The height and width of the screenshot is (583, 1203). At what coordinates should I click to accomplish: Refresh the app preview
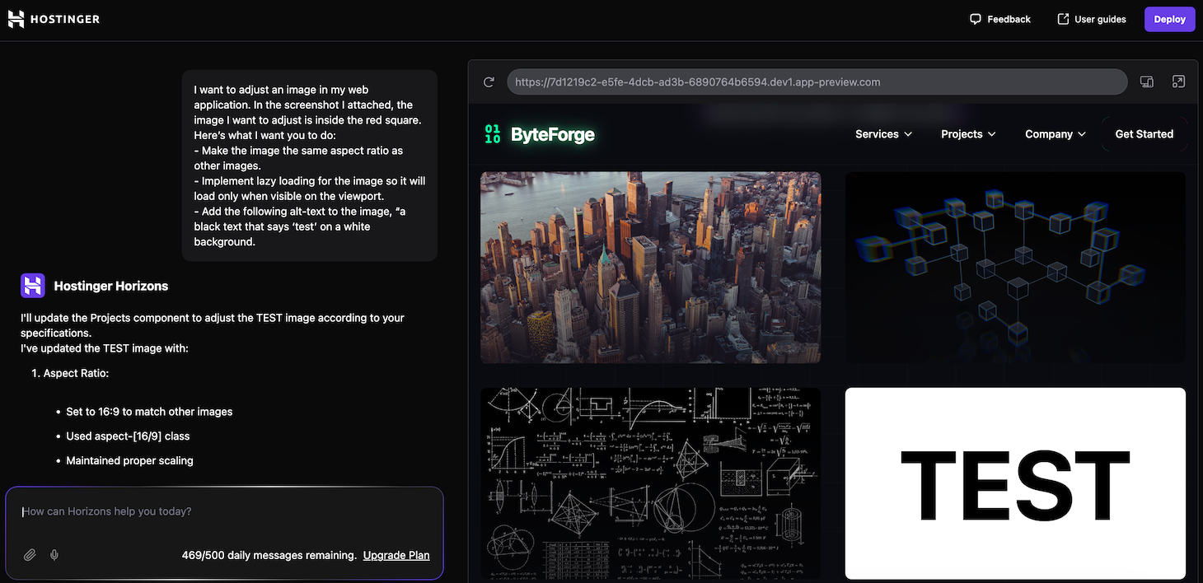pos(489,82)
